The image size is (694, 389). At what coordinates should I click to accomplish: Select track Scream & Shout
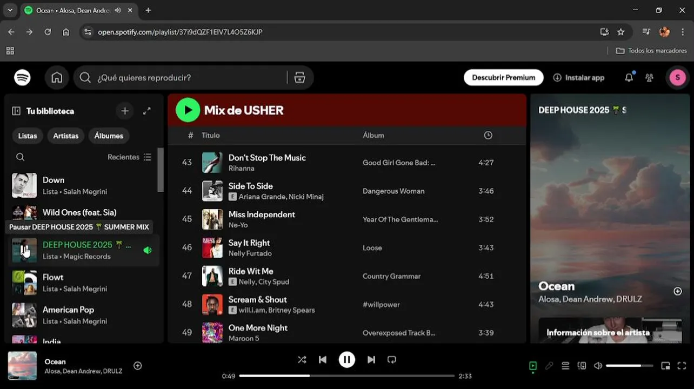pyautogui.click(x=258, y=300)
